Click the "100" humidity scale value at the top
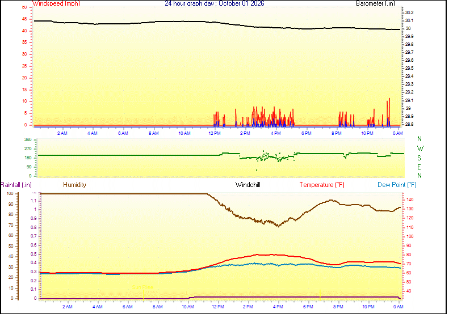The height and width of the screenshot is (314, 453). (10, 194)
